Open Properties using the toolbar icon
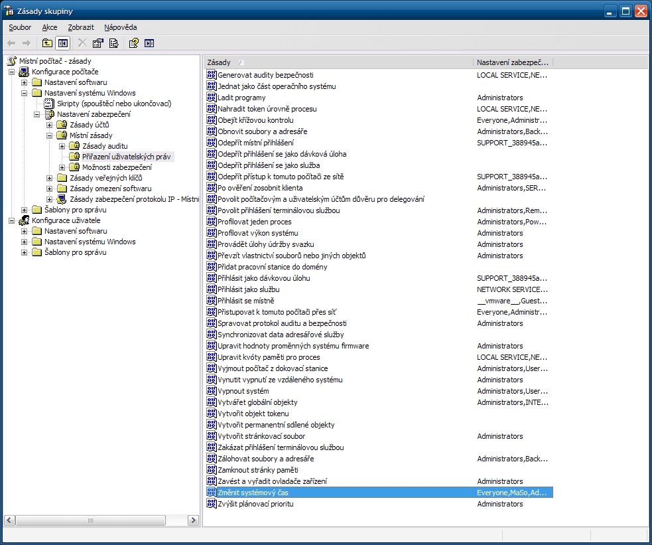This screenshot has height=545, width=652. tap(98, 43)
